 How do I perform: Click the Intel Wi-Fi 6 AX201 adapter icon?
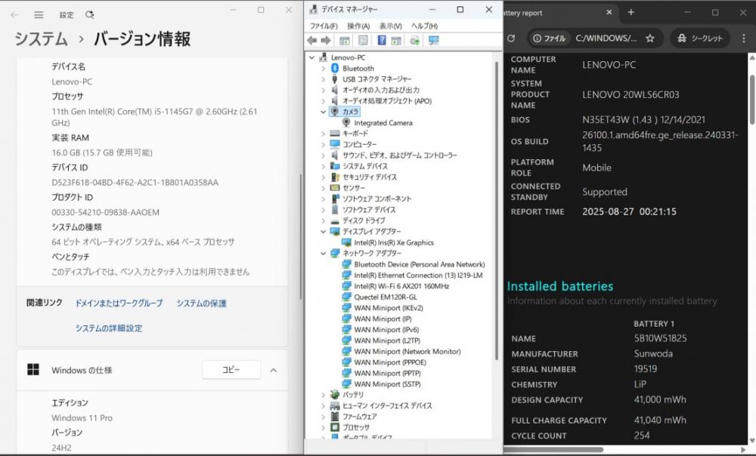click(346, 286)
